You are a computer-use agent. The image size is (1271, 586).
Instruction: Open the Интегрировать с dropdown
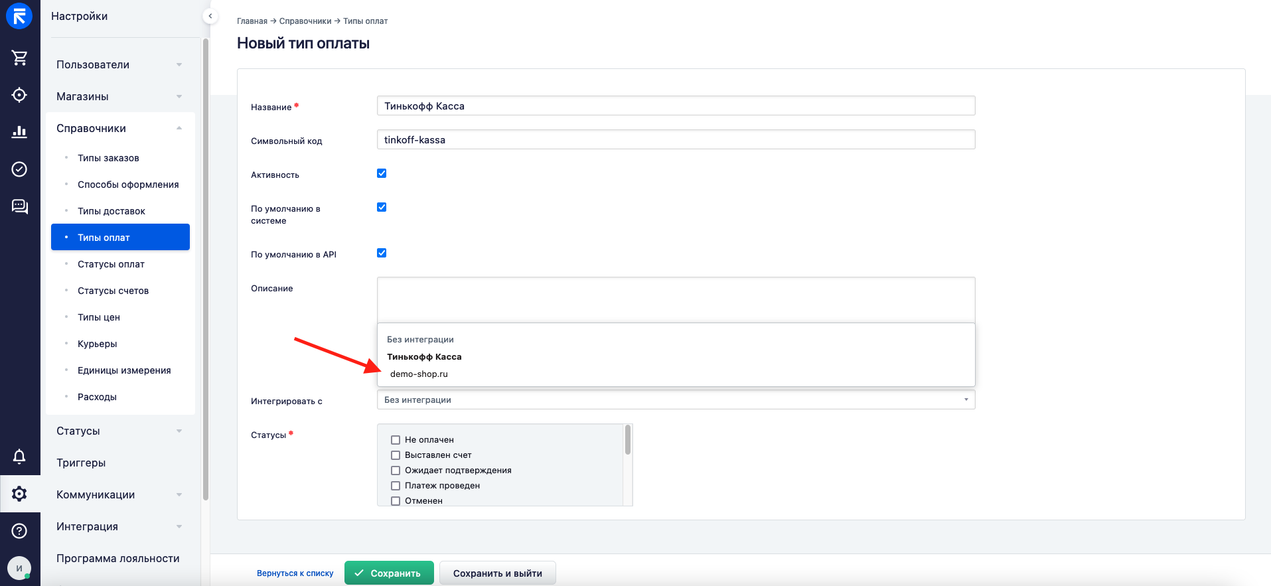676,400
